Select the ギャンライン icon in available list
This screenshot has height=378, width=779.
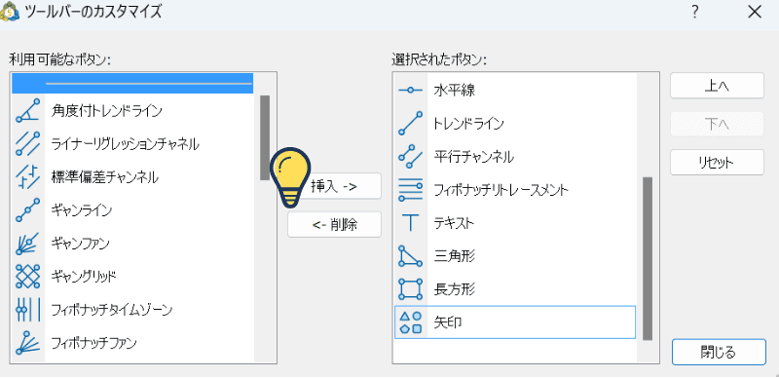point(28,209)
